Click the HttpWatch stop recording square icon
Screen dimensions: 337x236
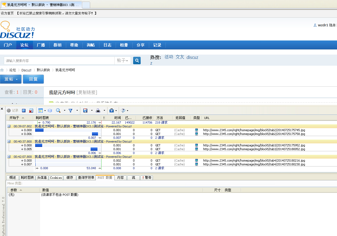point(24,111)
